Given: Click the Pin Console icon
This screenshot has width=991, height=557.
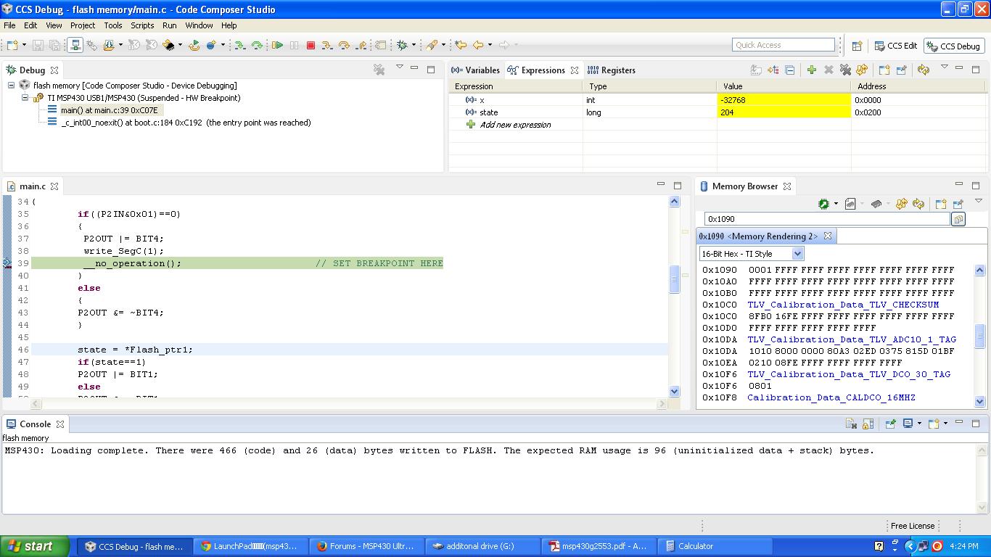Looking at the screenshot, I should click(890, 424).
